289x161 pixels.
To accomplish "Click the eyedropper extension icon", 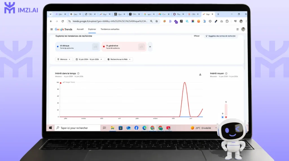I will click(x=216, y=21).
